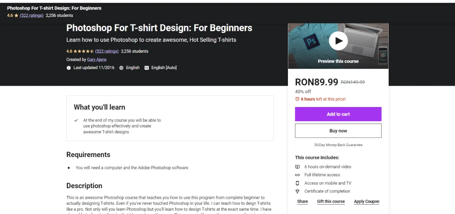Click the crossed-out RON149.99 price
Viewport: 455px width, 214px height.
353,82
